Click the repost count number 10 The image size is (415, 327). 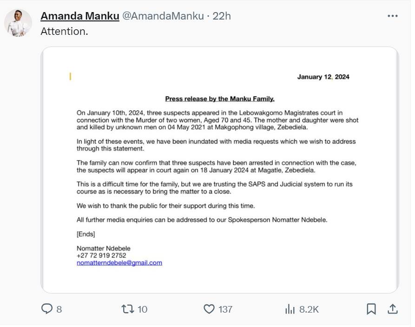tap(143, 309)
